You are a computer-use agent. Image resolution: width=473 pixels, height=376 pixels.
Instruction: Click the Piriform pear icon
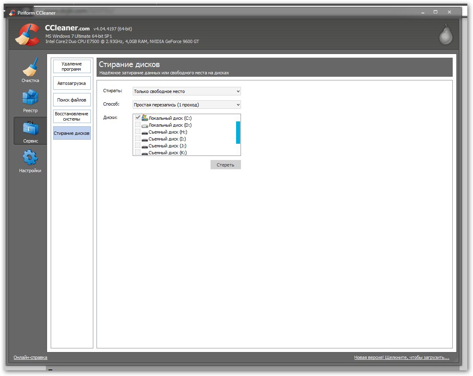point(446,35)
